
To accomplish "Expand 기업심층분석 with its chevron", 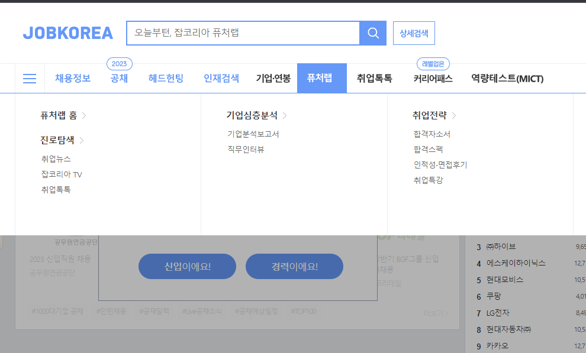I will point(285,116).
